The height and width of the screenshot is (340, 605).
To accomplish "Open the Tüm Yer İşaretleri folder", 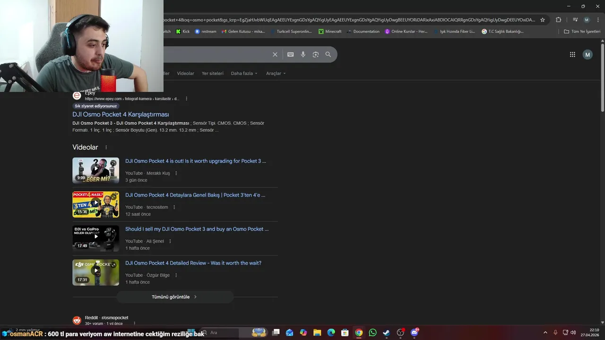I will click(582, 32).
